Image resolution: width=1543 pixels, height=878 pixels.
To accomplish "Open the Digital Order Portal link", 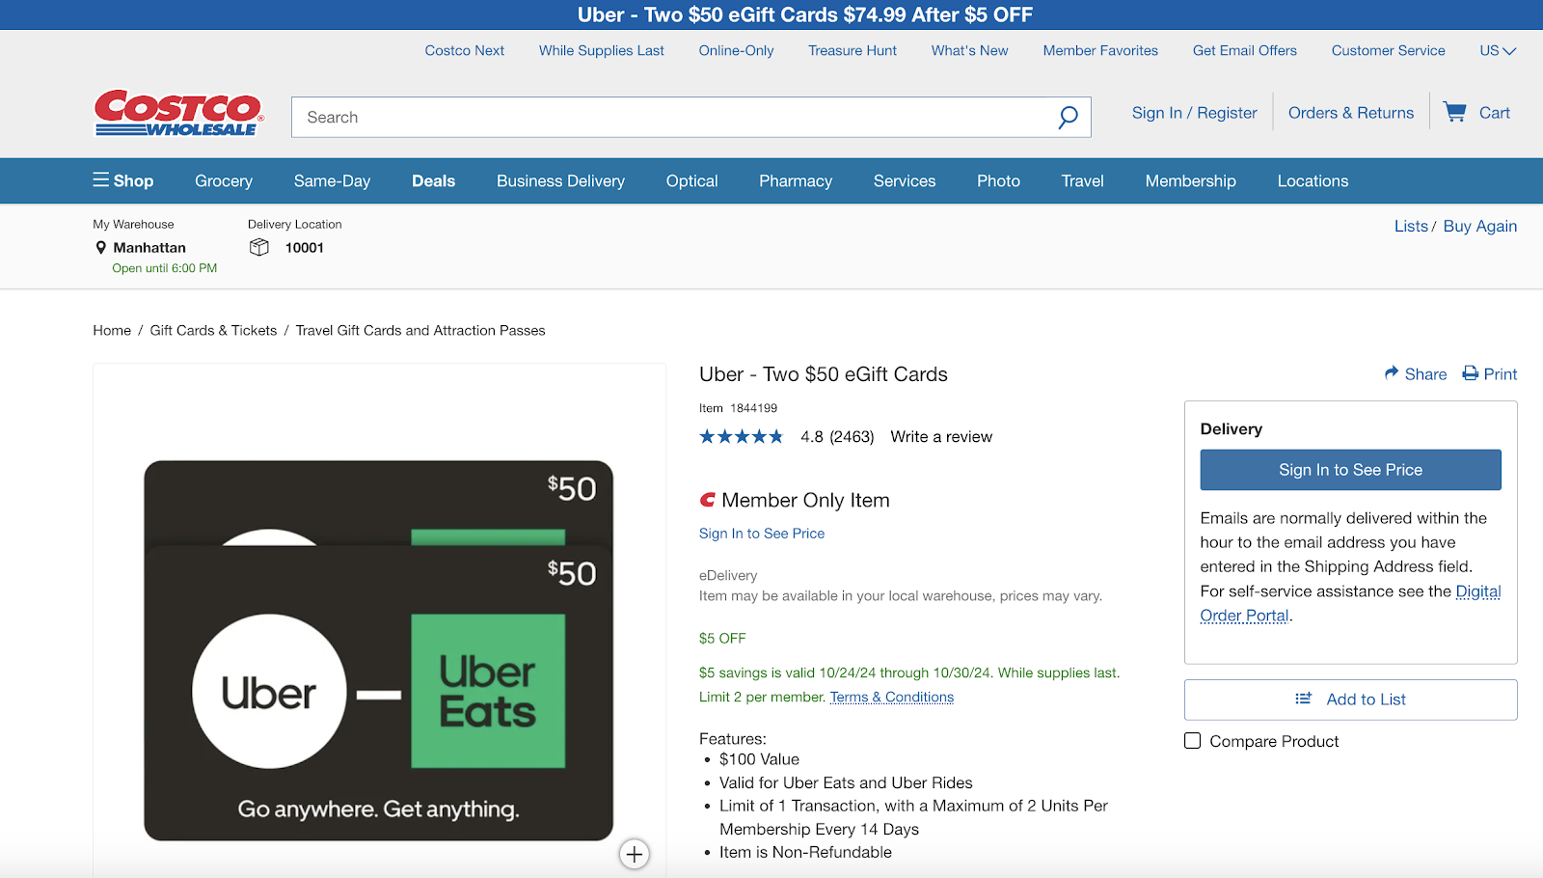I will pos(1350,603).
